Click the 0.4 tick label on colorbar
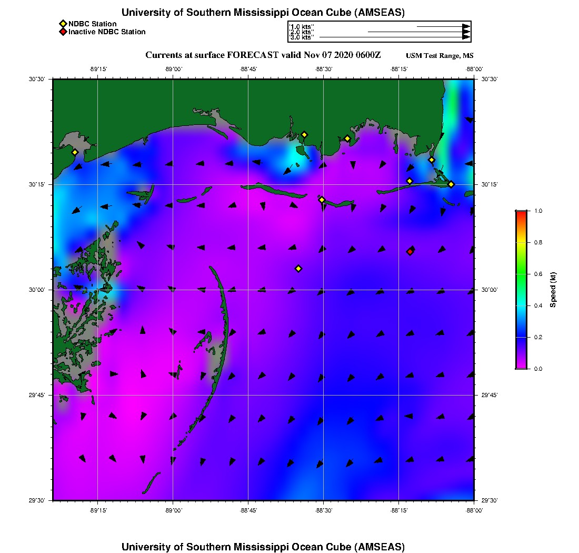The image size is (579, 553). [538, 305]
